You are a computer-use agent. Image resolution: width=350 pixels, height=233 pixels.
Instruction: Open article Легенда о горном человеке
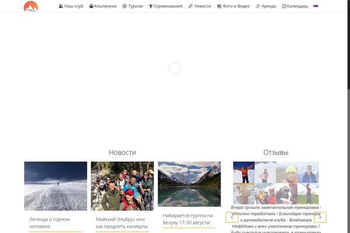[50, 223]
